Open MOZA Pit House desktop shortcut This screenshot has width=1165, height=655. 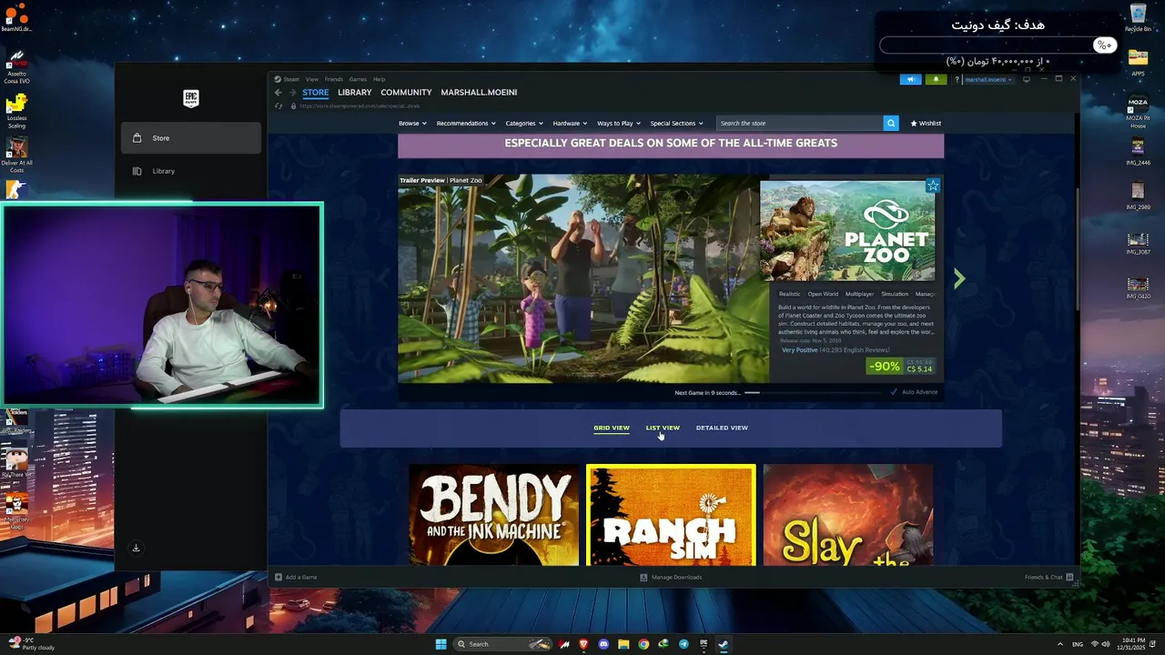[x=1138, y=110]
